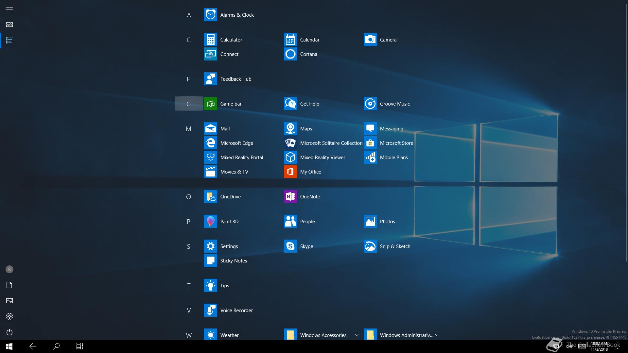Open the Windows Administrative Tools folder
This screenshot has width=628, height=353.
coord(401,334)
